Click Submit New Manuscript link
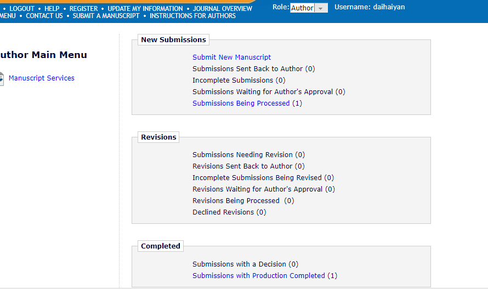The image size is (488, 289). (x=231, y=57)
